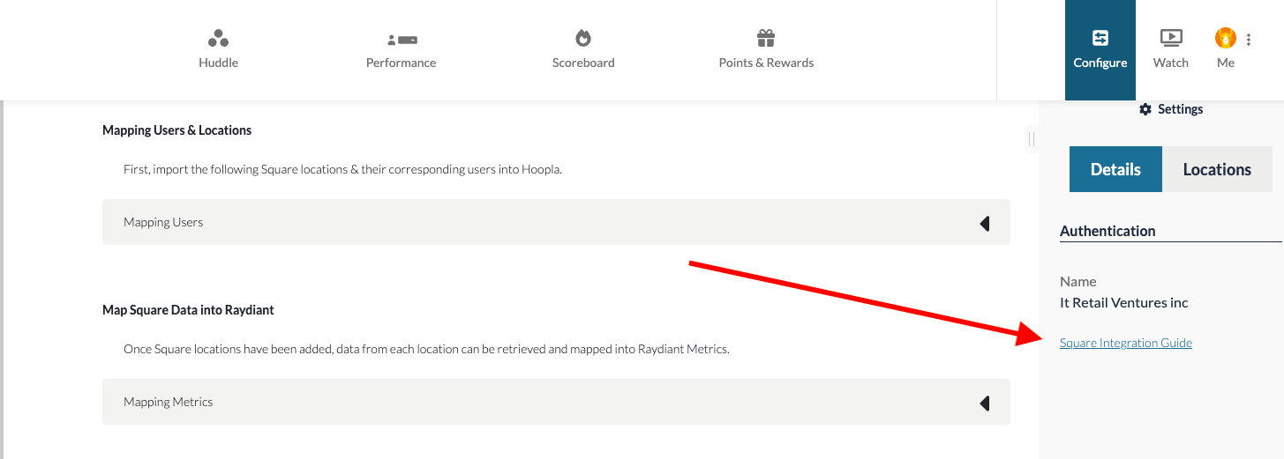
Task: Click the side panel divider handle
Action: 1032,138
